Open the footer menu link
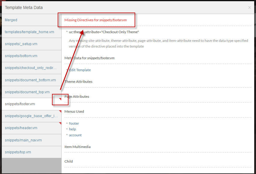 (74, 123)
